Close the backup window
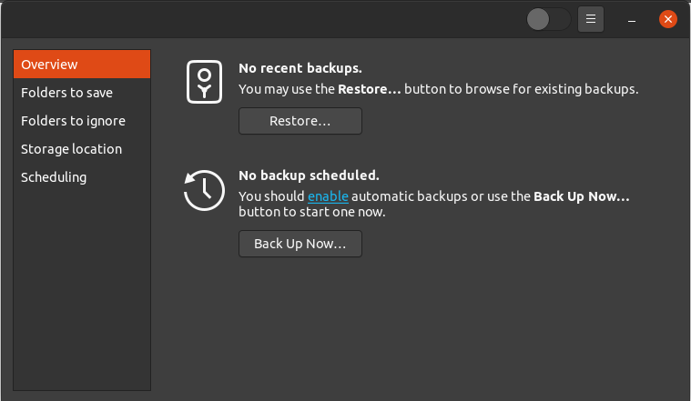 [667, 18]
